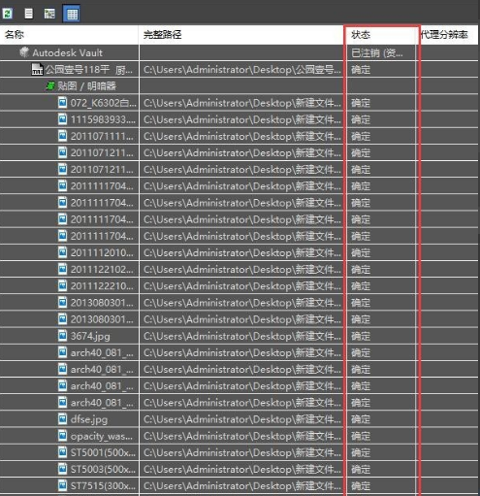Click the max scene file icon for 公园壹号118平
This screenshot has width=480, height=496.
[37, 69]
